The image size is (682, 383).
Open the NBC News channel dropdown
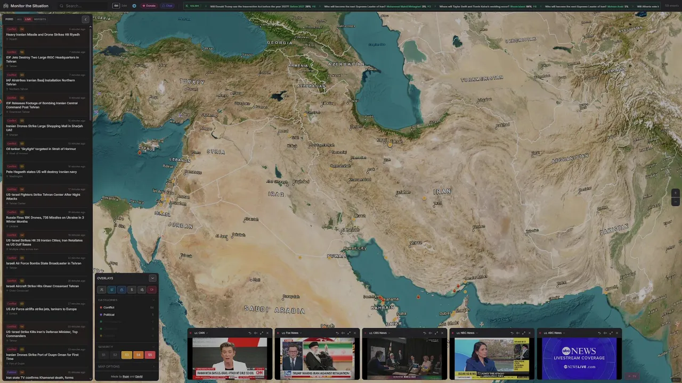click(x=467, y=333)
